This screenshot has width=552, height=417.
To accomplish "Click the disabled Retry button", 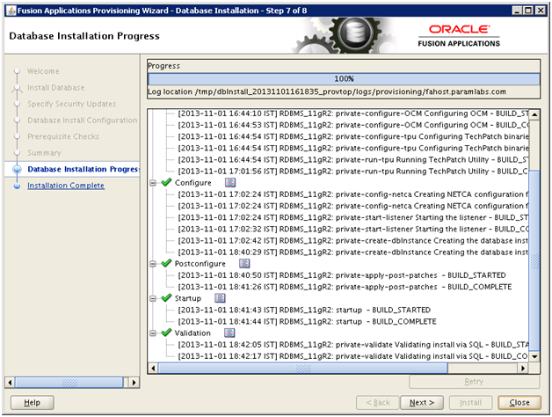I will [x=474, y=382].
